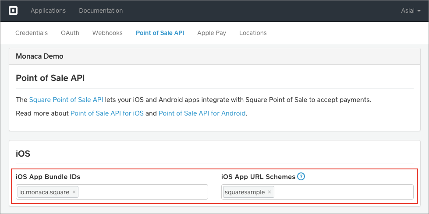
Task: Select the Point of Sale API tab
Action: coord(160,33)
